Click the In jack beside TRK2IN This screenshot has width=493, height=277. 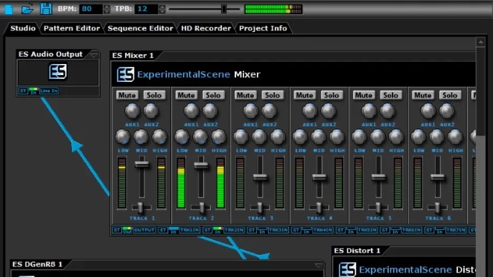point(218,230)
